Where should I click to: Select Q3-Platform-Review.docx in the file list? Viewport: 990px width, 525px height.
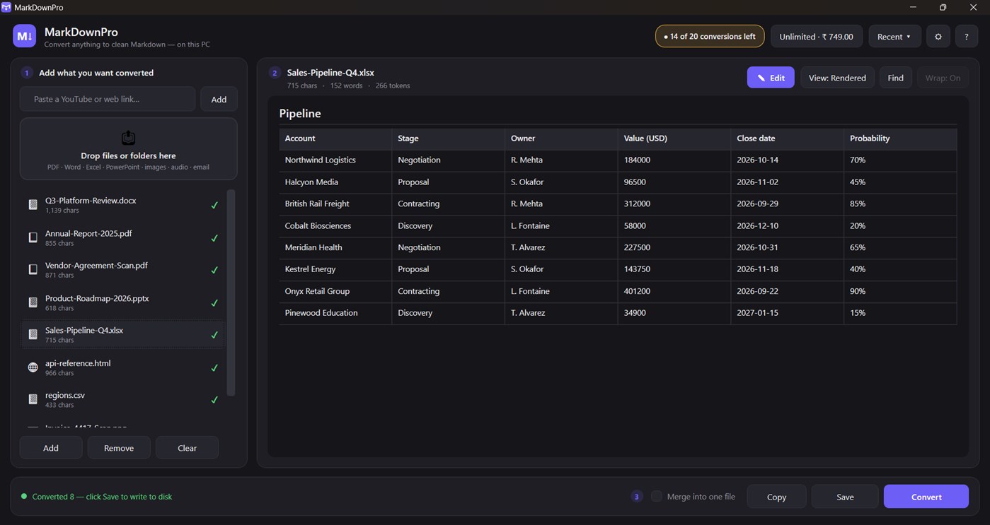(x=123, y=205)
